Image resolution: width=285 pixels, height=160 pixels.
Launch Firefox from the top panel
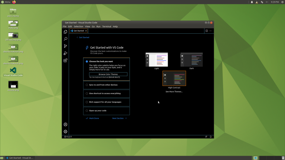[14, 2]
